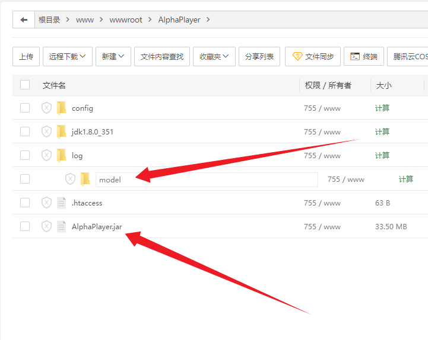The height and width of the screenshot is (340, 428).
Task: Click the chevron after AlphaPlayer in the breadcrumb
Action: click(x=208, y=20)
